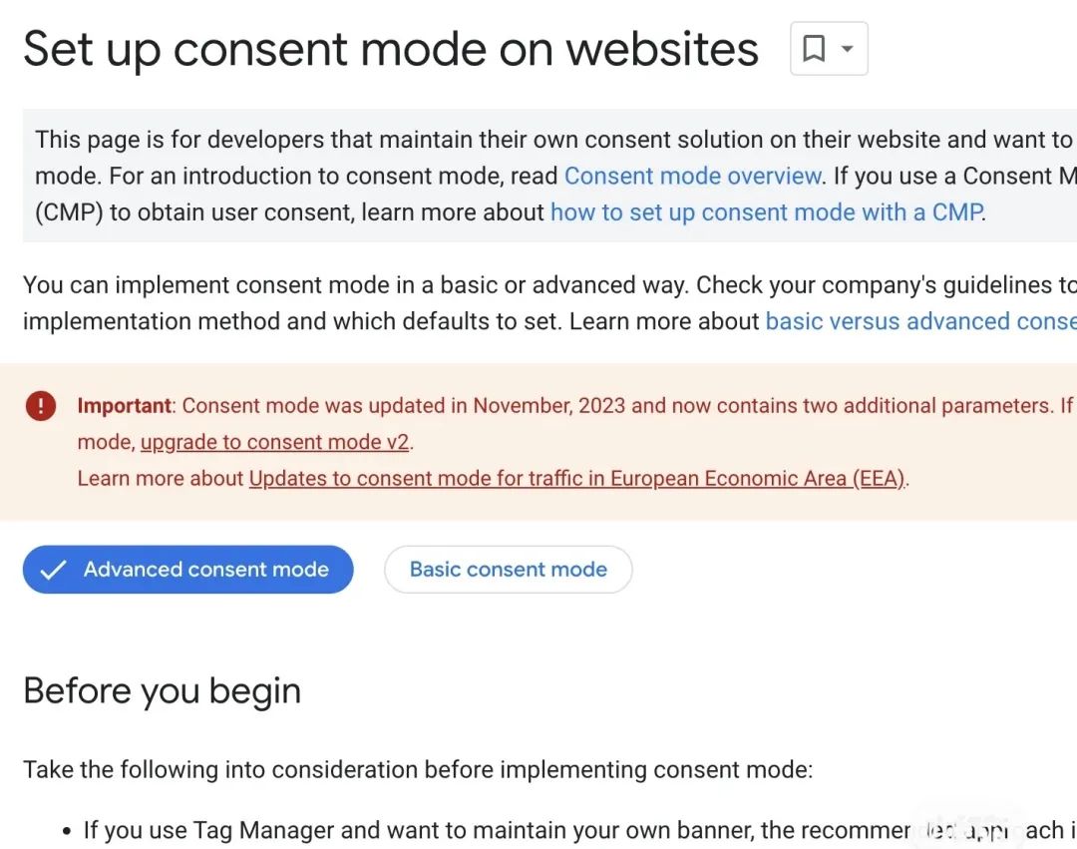Click the Set up consent mode page title
Viewport: 1077px width, 849px height.
click(390, 49)
